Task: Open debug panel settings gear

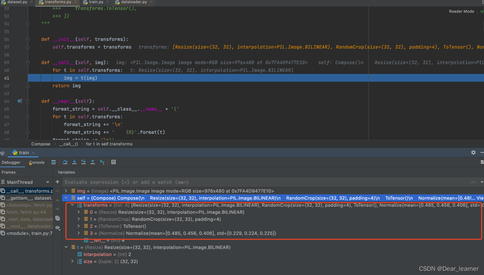Action: pos(473,152)
